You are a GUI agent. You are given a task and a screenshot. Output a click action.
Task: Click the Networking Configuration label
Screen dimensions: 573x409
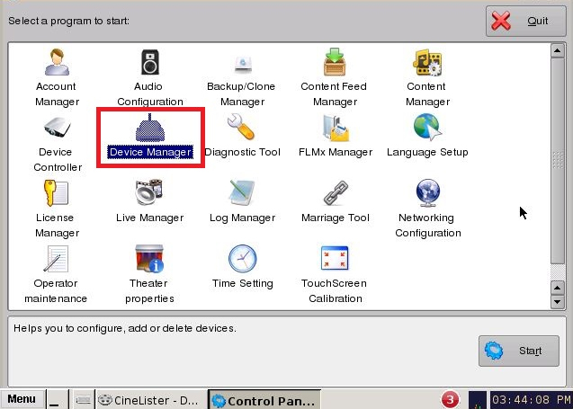pyautogui.click(x=427, y=226)
